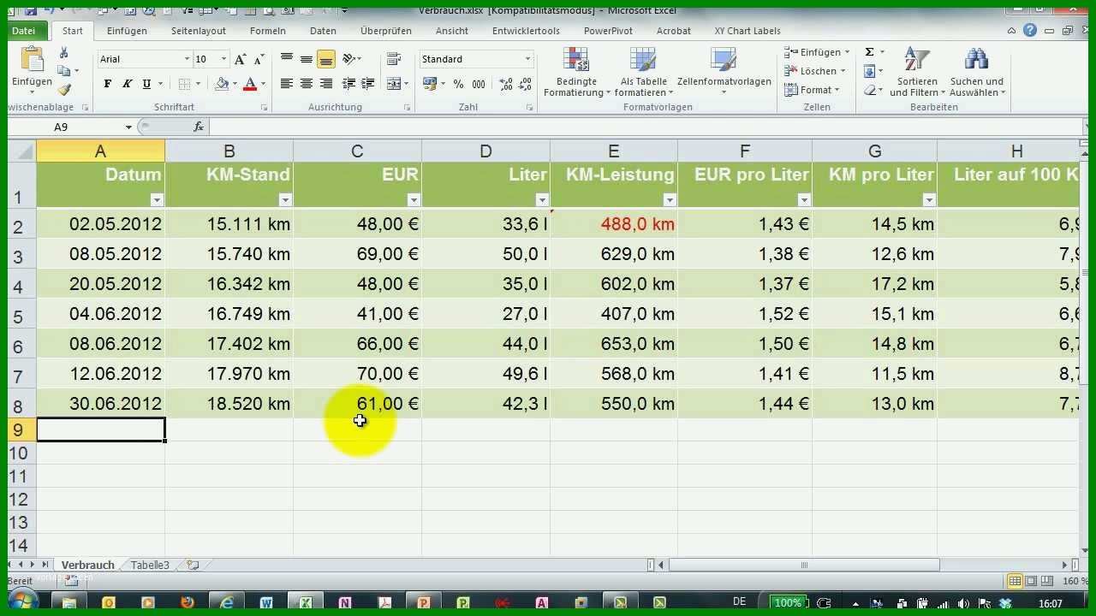1096x616 pixels.
Task: Click the Clear eraser icon
Action: [x=870, y=90]
